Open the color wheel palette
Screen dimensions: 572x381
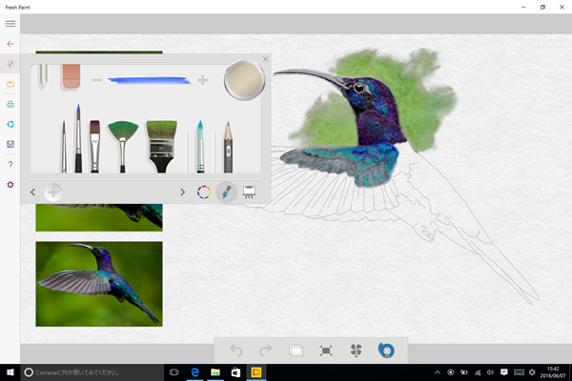204,191
